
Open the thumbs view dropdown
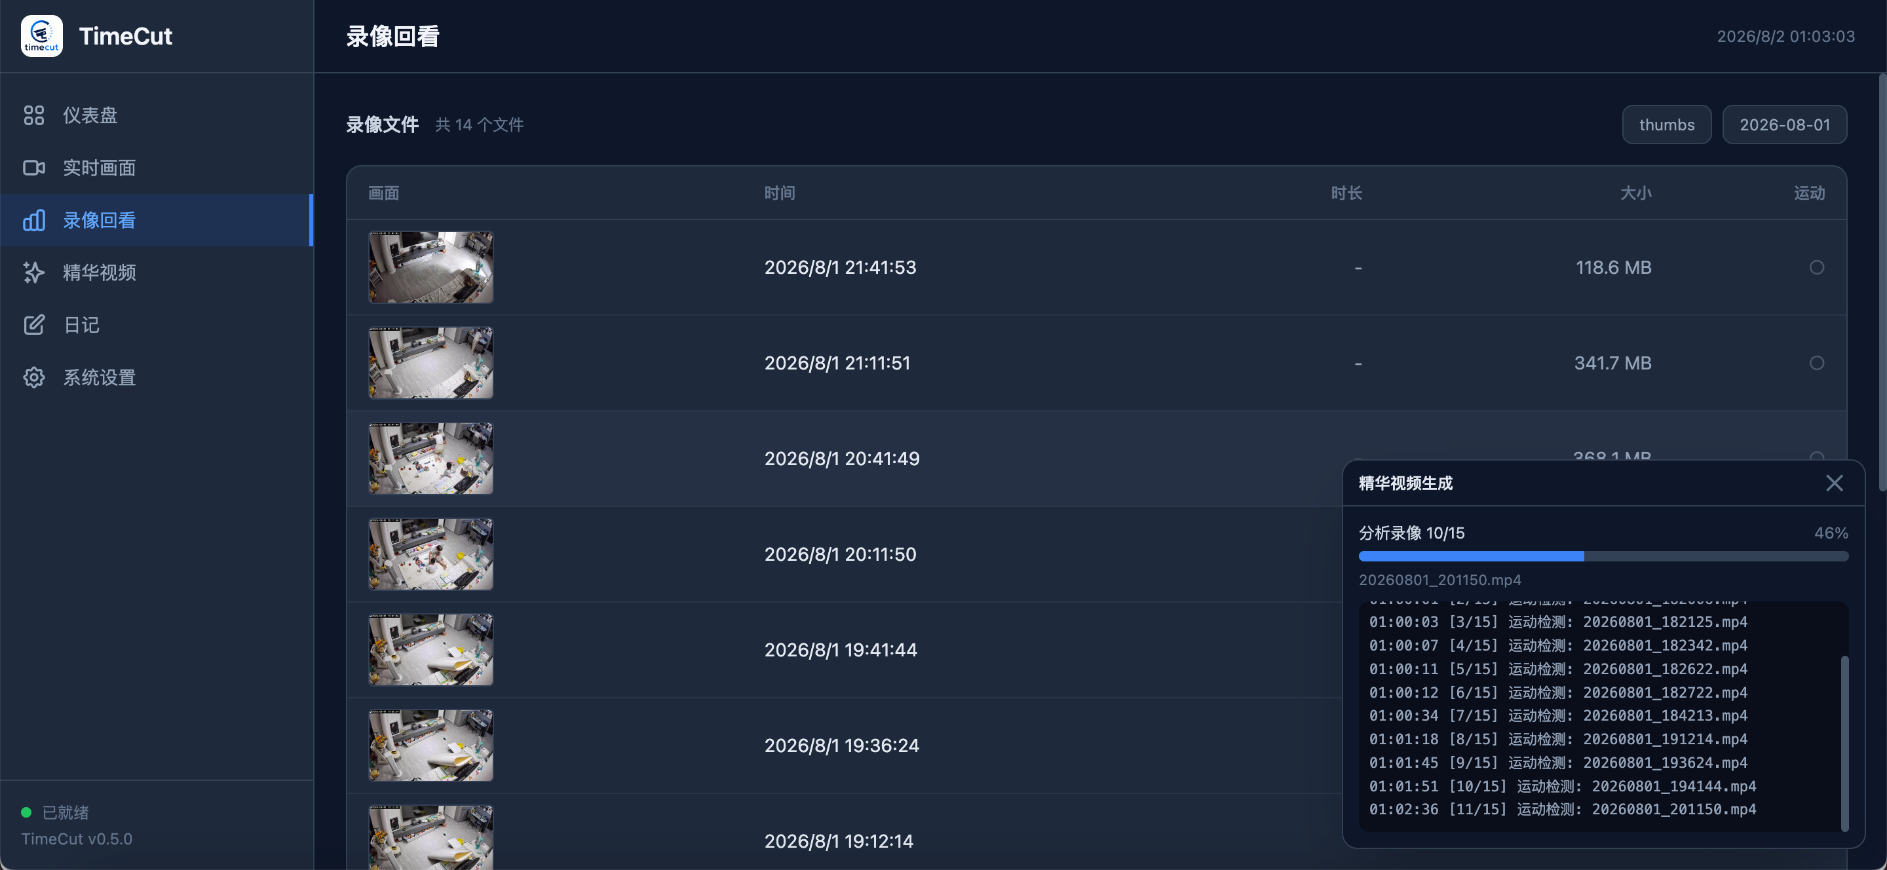(x=1666, y=124)
